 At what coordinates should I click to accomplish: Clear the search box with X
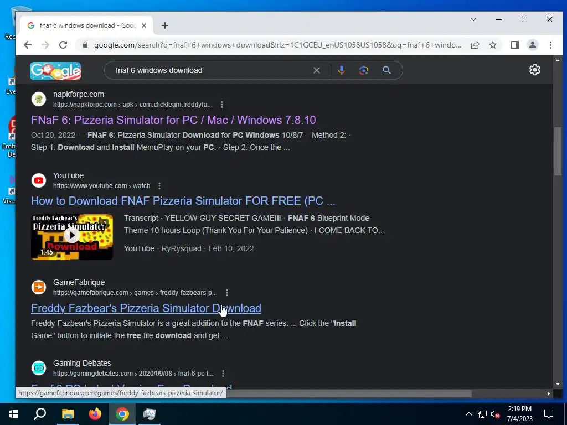(316, 70)
